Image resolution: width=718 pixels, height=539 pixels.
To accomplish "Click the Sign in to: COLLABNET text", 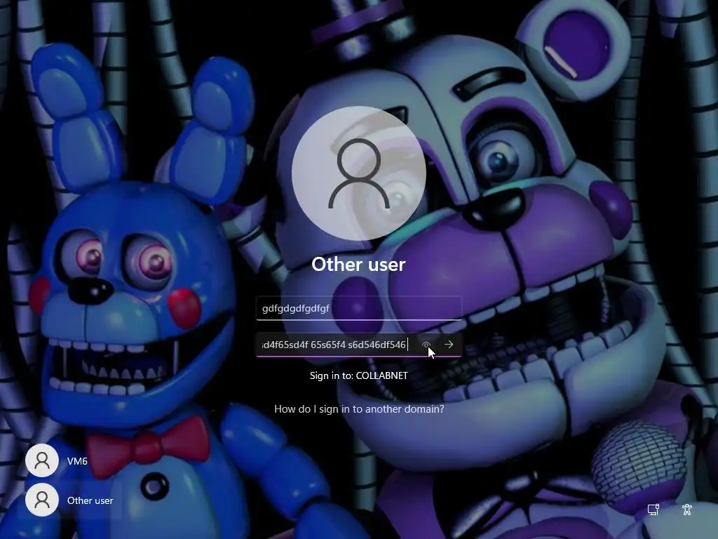I will [358, 375].
